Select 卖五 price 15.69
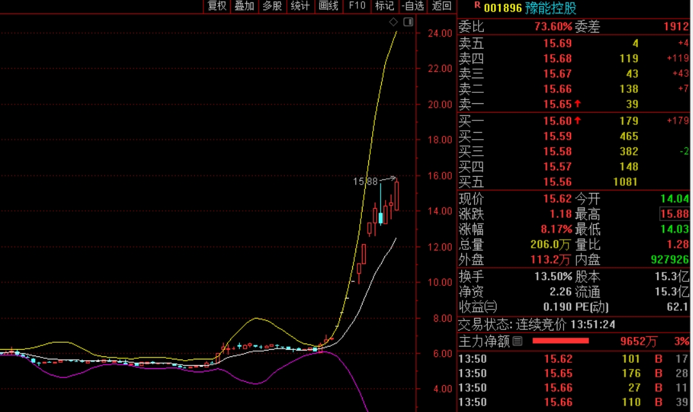Screen dimensions: 693x412 pos(558,43)
